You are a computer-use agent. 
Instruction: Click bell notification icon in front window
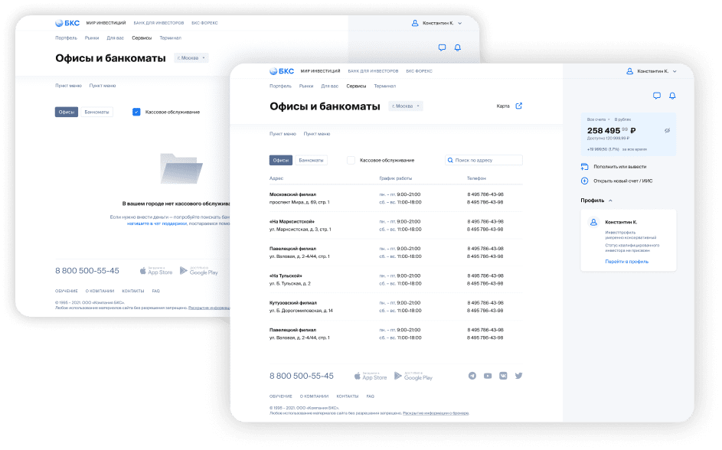tap(672, 96)
